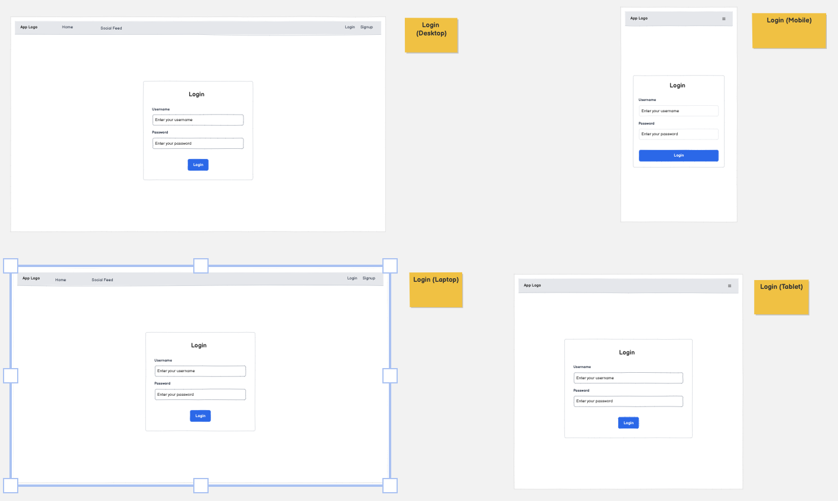
Task: Click the top-middle resize handle of the selected frame
Action: 201,266
